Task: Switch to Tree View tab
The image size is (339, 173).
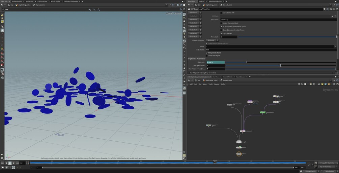Action: point(215,77)
